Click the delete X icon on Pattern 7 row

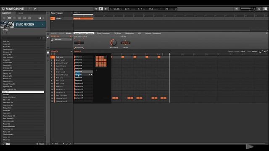92,75
